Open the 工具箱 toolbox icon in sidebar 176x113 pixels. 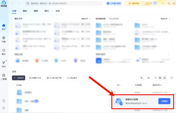[x=4, y=75]
